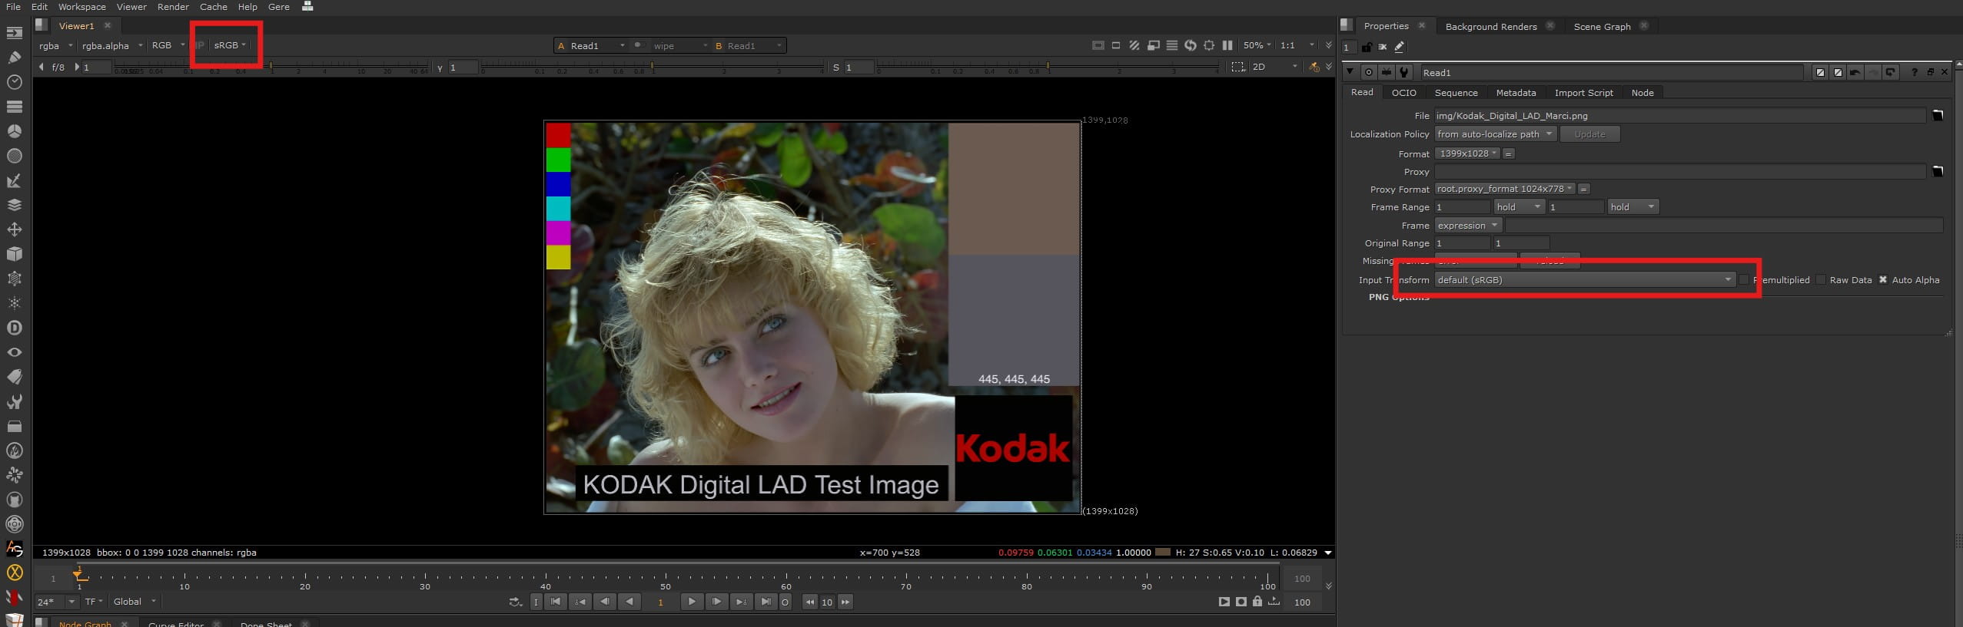Image resolution: width=1963 pixels, height=627 pixels.
Task: Click the play forward button
Action: tap(691, 602)
